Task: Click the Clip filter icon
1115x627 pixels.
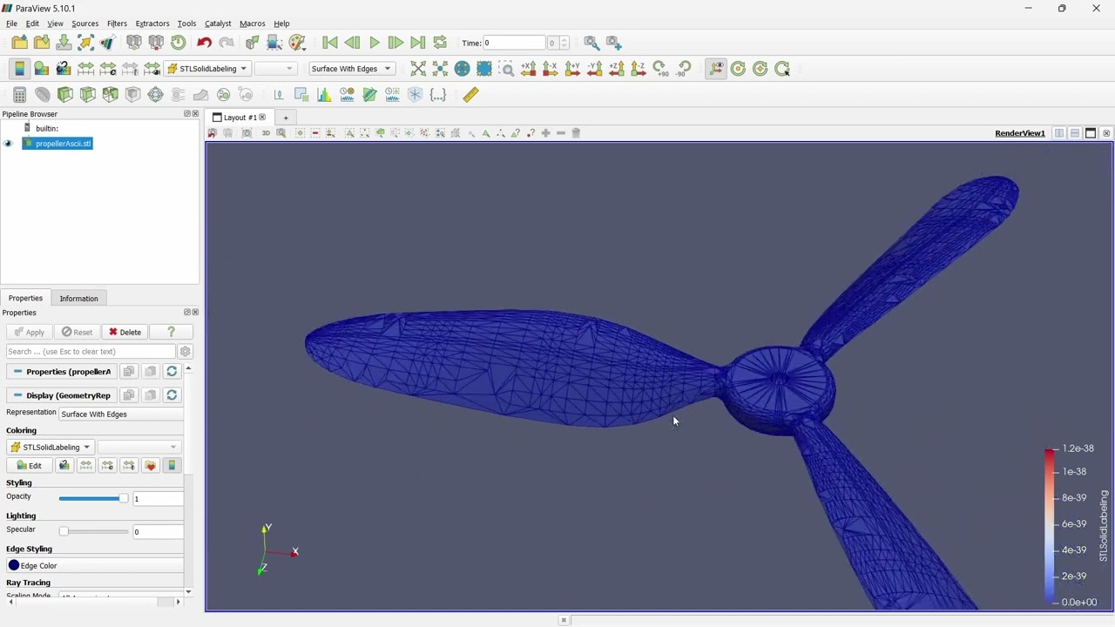Action: [x=64, y=95]
